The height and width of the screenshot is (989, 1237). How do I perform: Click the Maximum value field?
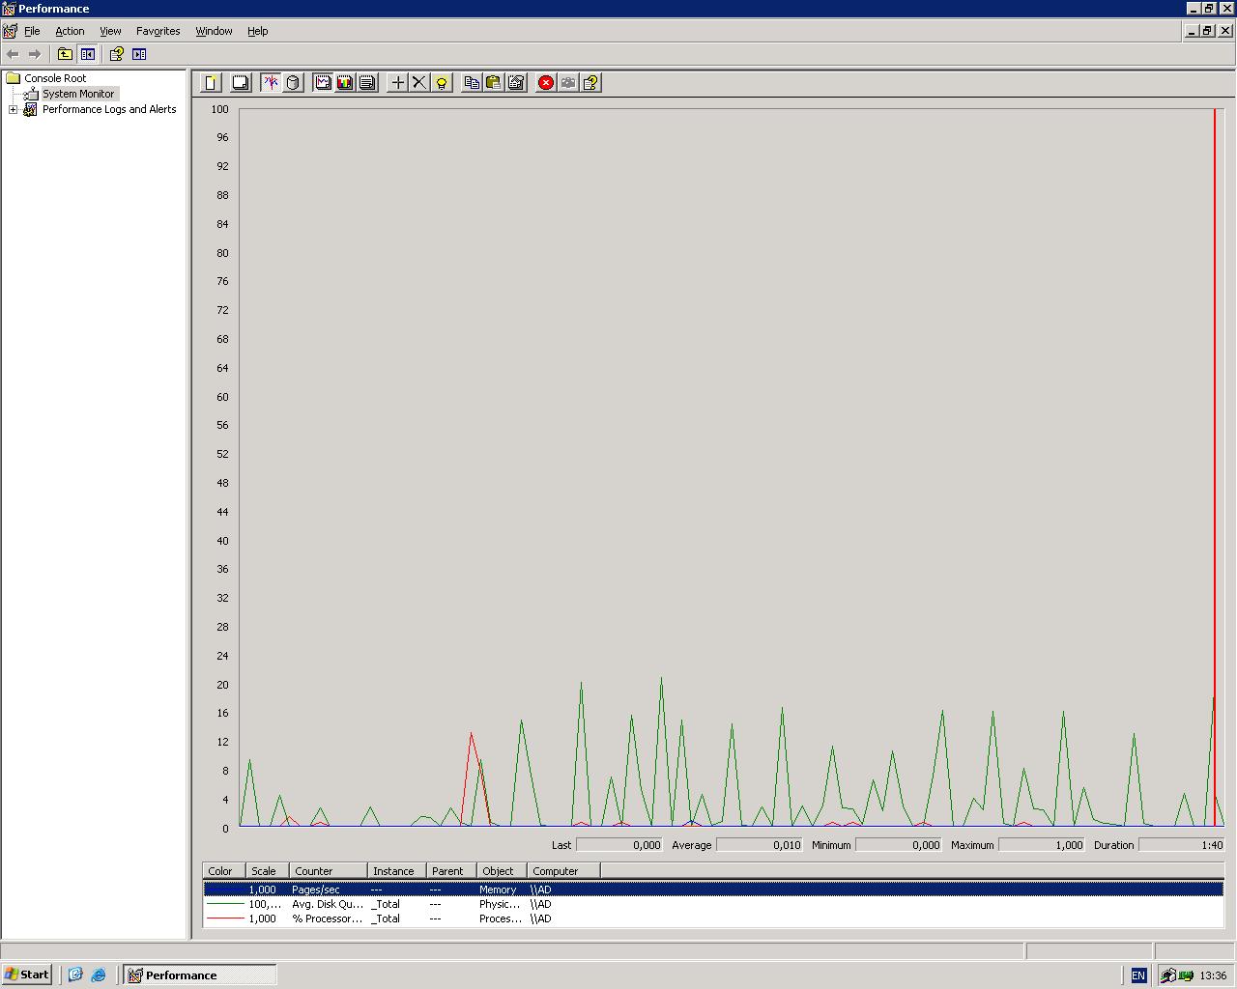pos(1042,845)
